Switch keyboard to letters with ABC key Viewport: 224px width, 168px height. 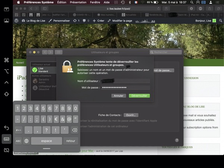point(18,141)
